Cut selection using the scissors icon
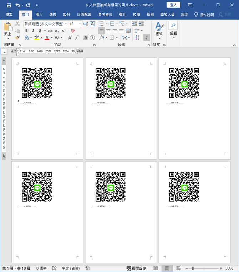This screenshot has width=239, height=272. coord(17,24)
